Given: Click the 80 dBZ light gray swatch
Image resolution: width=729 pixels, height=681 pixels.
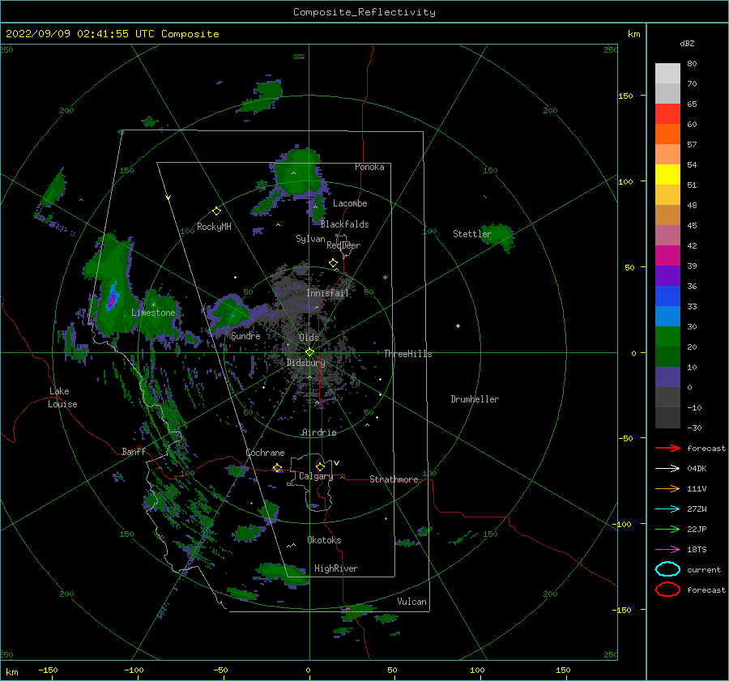Looking at the screenshot, I should pyautogui.click(x=667, y=74).
